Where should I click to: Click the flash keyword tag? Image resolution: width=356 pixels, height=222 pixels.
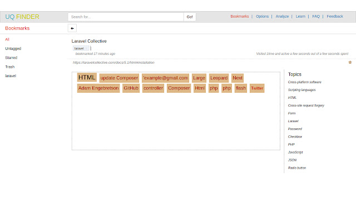coord(241,88)
